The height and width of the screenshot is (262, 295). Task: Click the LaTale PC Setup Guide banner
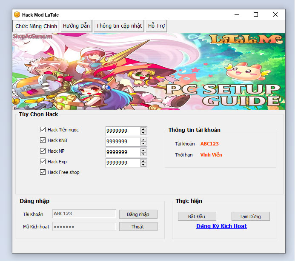coord(149,71)
